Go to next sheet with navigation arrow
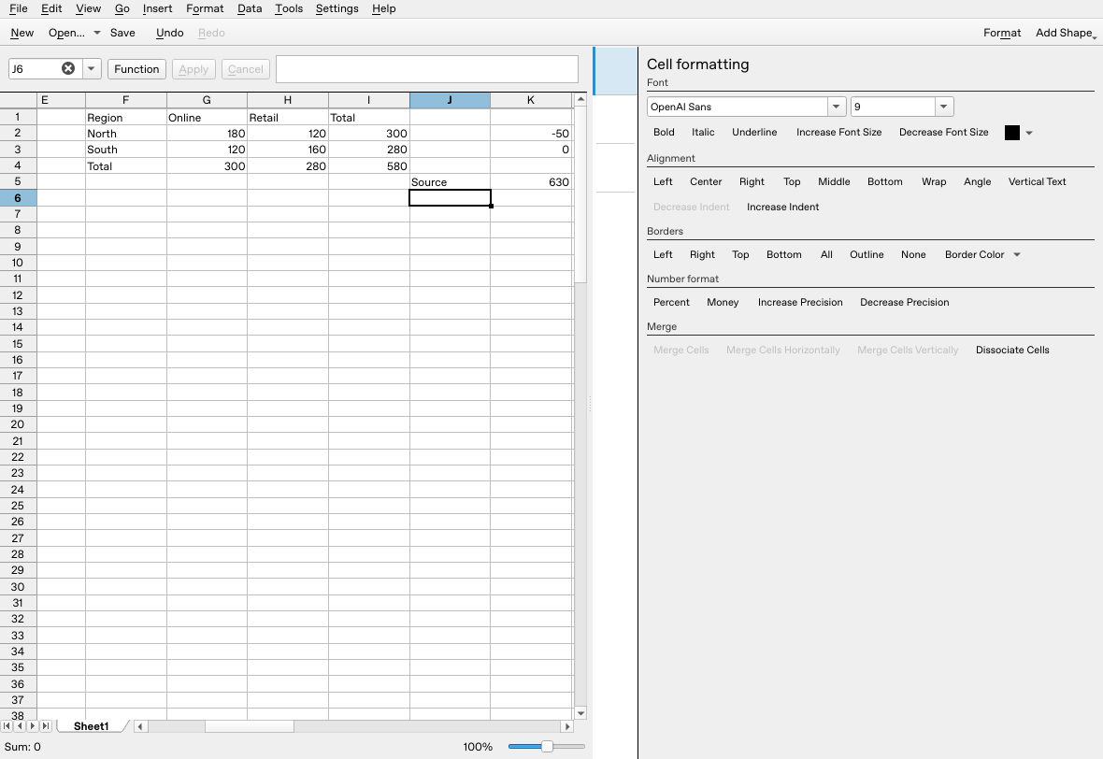Viewport: 1103px width, 759px height. click(x=33, y=726)
